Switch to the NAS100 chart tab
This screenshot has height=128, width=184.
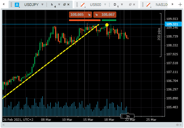154,5
